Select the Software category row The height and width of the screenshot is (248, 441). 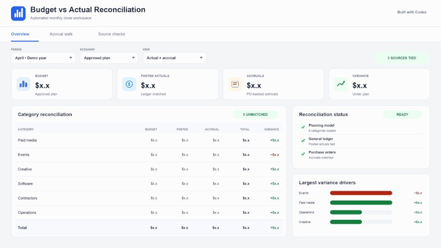coord(149,184)
